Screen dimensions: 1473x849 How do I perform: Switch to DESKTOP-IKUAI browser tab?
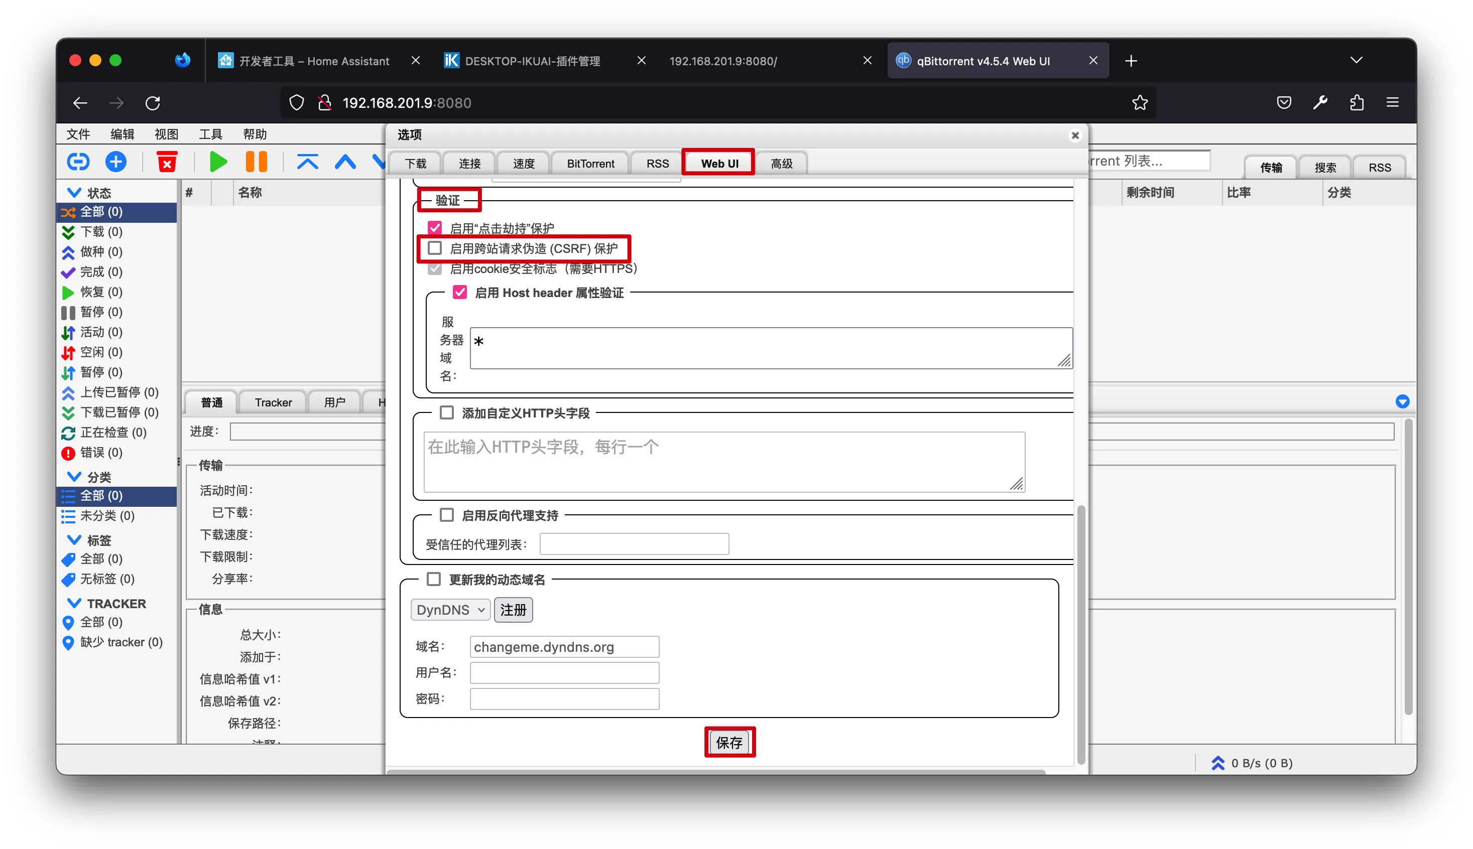coord(544,61)
